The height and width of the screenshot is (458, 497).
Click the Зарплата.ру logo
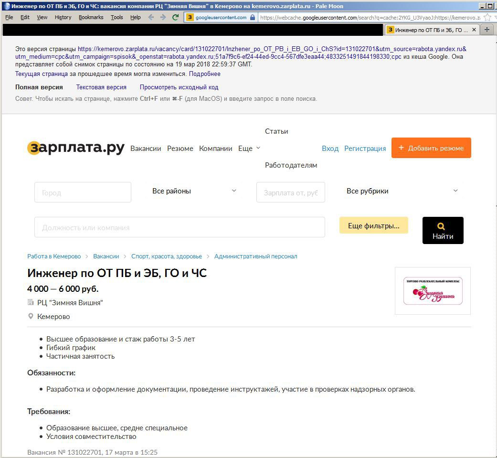pos(76,148)
